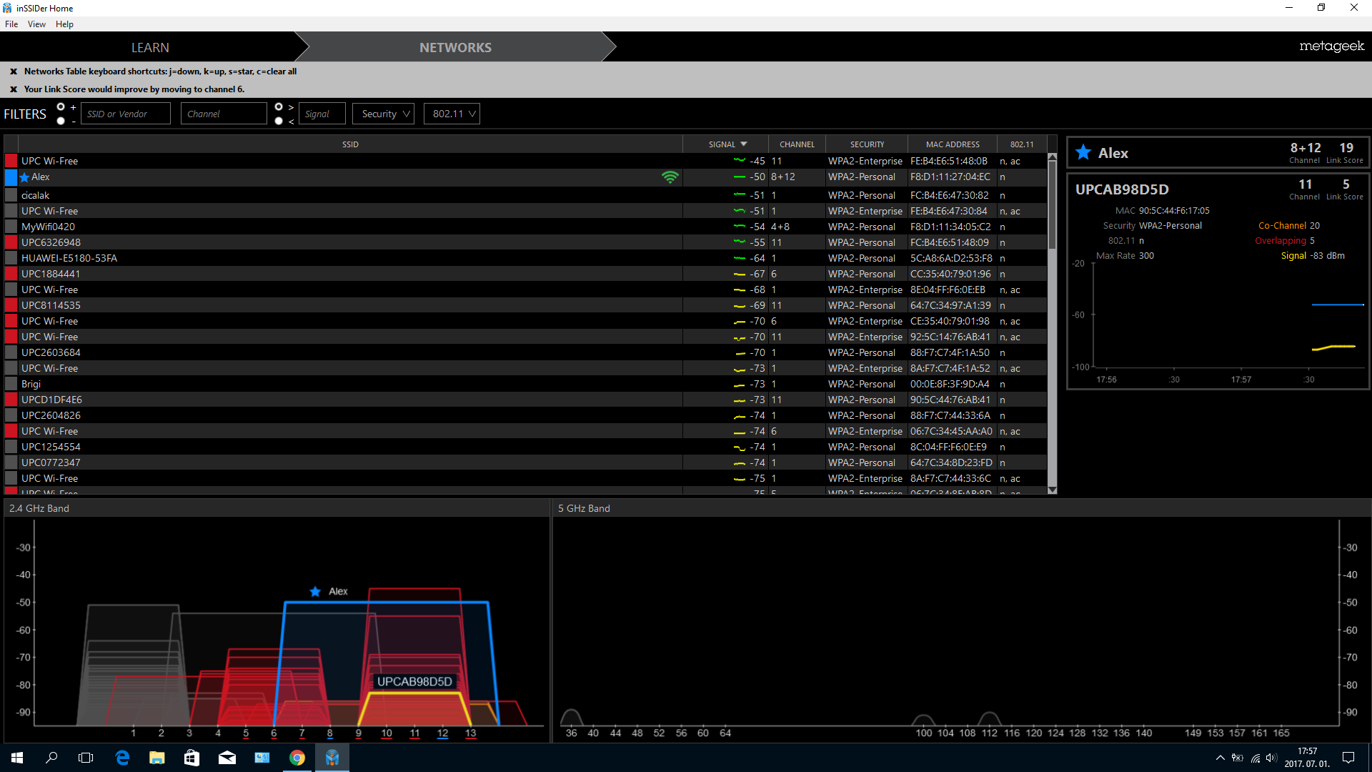Open the 802.11 filter dropdown
The width and height of the screenshot is (1372, 772).
click(x=452, y=114)
